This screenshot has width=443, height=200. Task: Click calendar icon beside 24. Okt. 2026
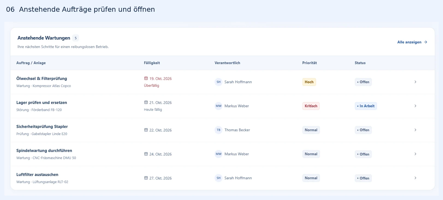(x=146, y=154)
